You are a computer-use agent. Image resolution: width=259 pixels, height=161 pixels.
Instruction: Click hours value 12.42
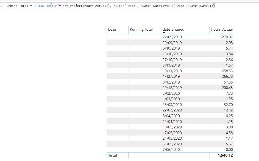[228, 110]
